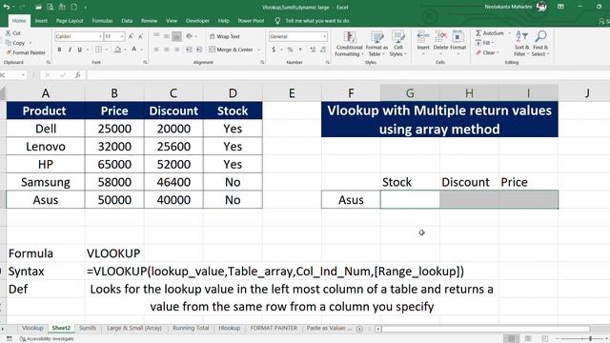
Task: Toggle Center horizontal alignment
Action: click(x=166, y=50)
